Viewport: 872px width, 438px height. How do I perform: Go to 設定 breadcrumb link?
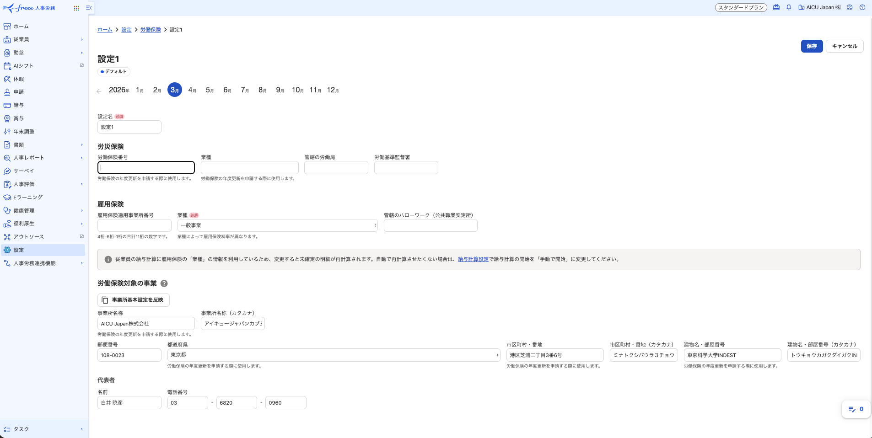click(x=126, y=30)
